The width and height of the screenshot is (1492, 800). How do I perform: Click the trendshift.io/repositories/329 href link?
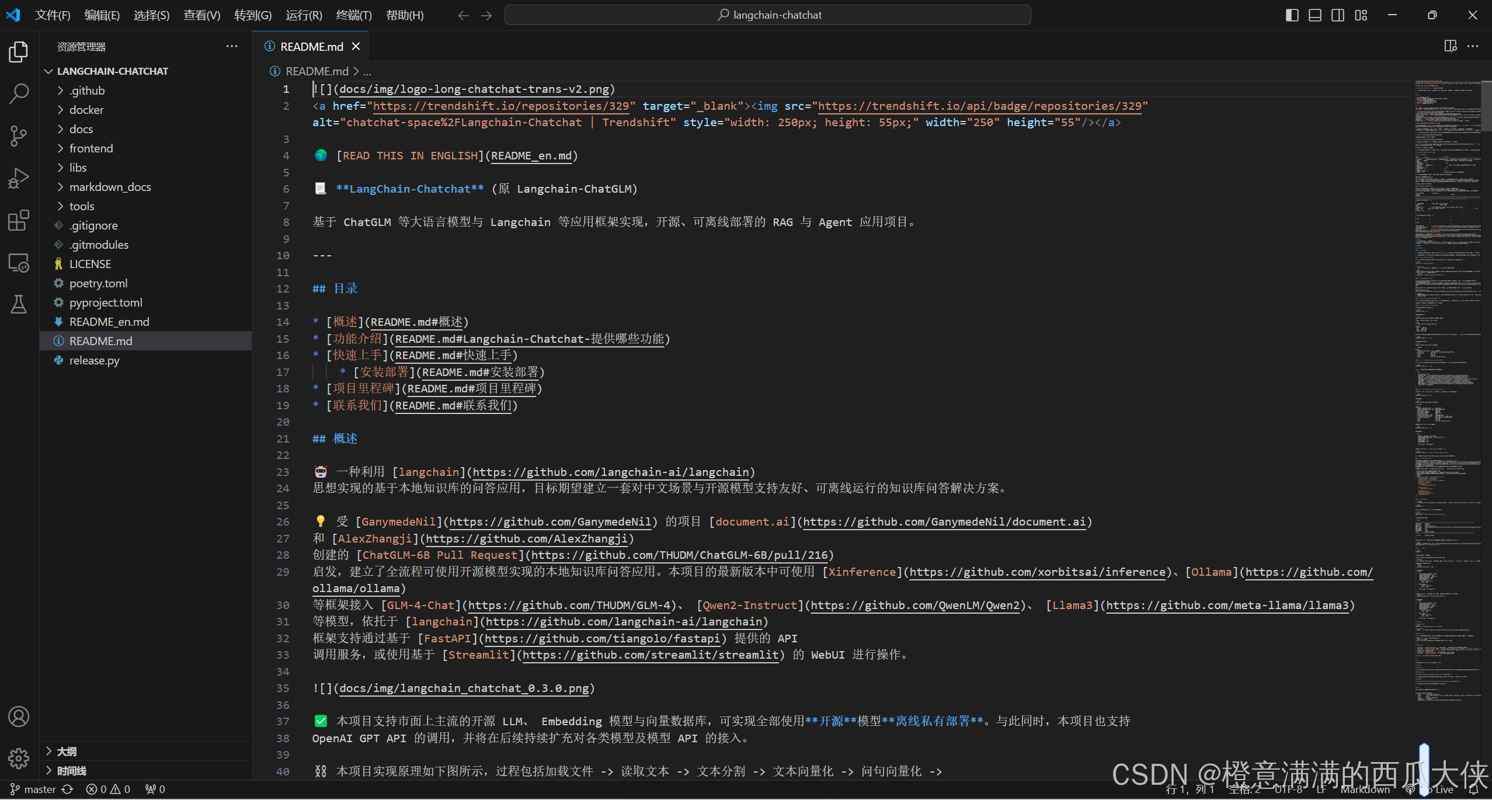pos(501,106)
